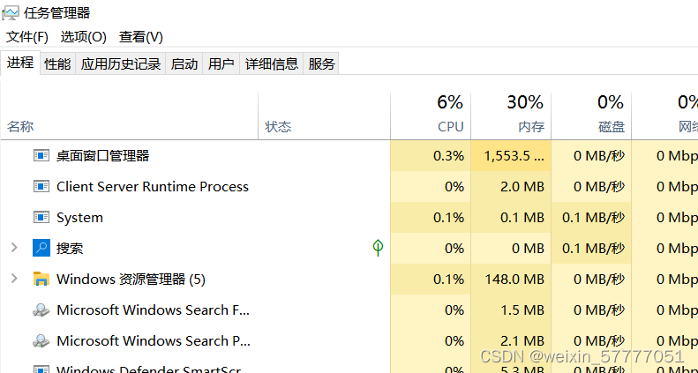Sort by the 名称 column header
This screenshot has height=373, width=698.
[x=129, y=116]
